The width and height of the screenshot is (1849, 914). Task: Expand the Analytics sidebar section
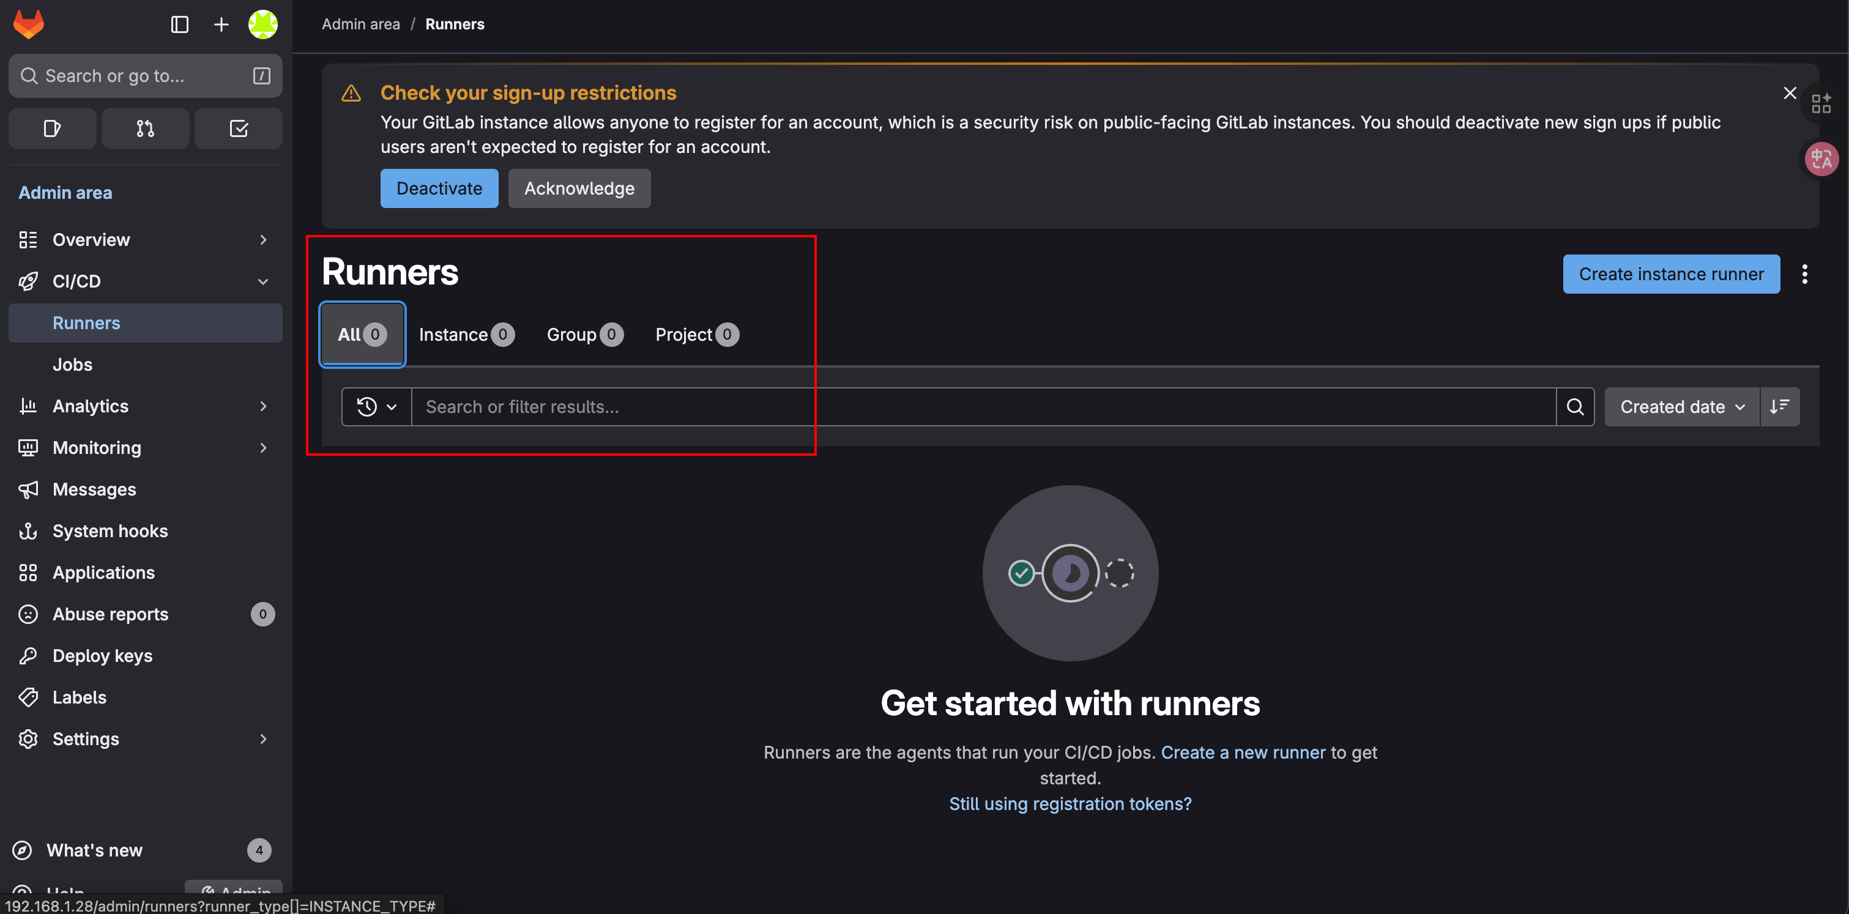point(262,406)
